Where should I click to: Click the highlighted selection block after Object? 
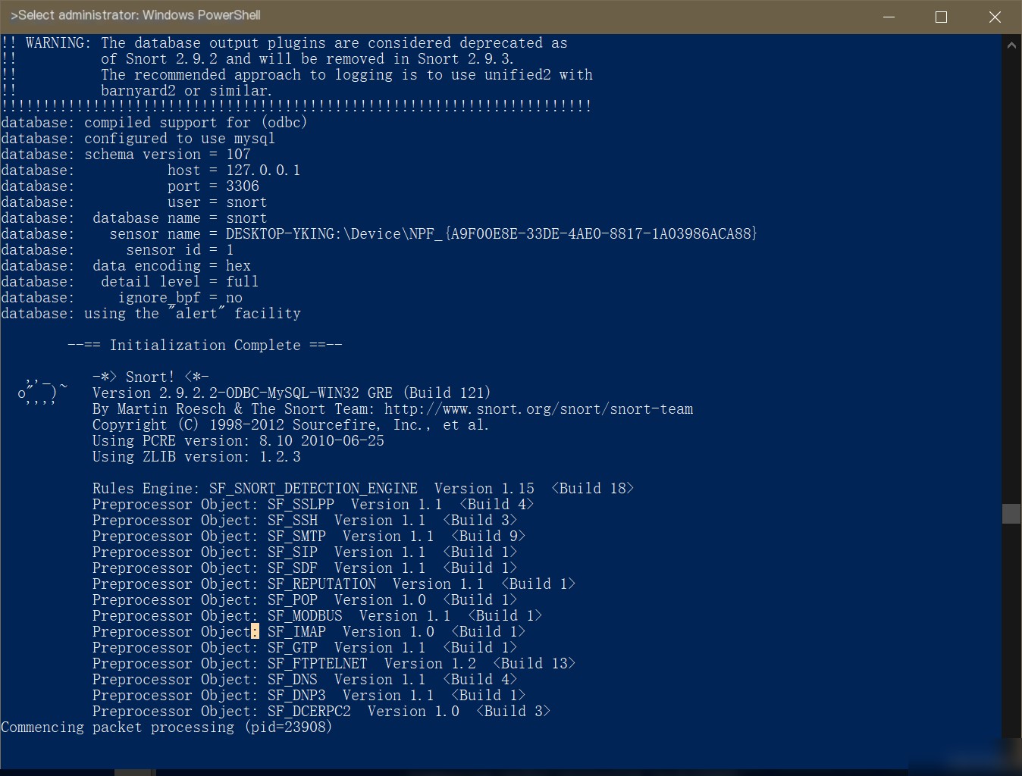coord(255,631)
